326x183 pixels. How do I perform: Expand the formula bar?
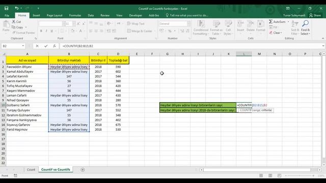323,46
